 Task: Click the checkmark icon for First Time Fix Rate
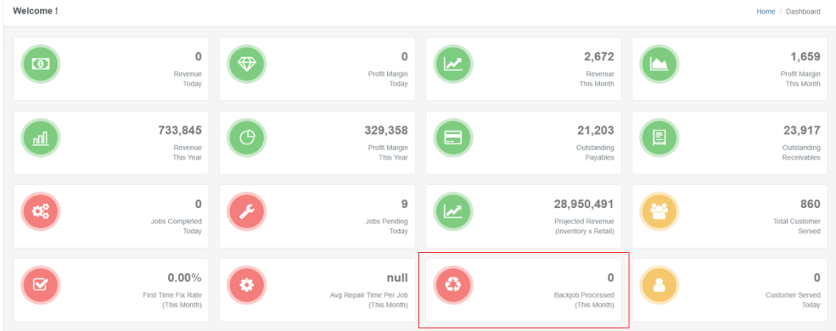tap(40, 285)
